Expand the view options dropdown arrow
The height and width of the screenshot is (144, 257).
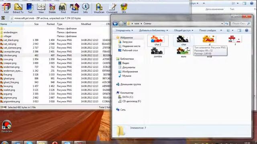[233, 30]
